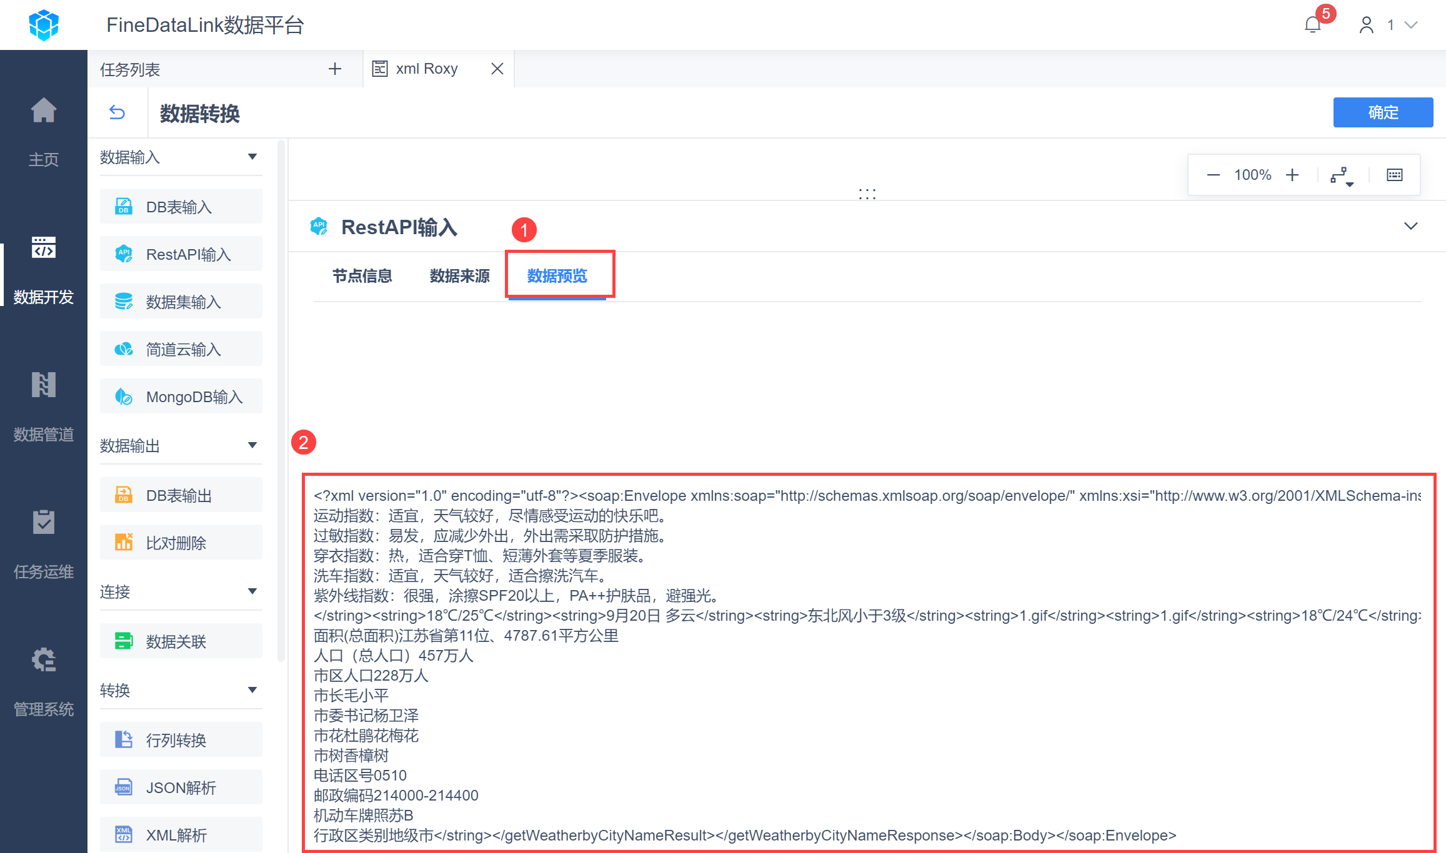1446x853 pixels.
Task: Switch to the 数据来源 tab
Action: coord(459,276)
